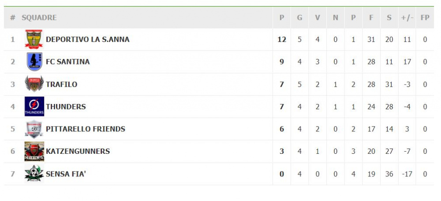Sort table by the SQUADRE column header
Screen dimensions: 441x201
(x=39, y=18)
